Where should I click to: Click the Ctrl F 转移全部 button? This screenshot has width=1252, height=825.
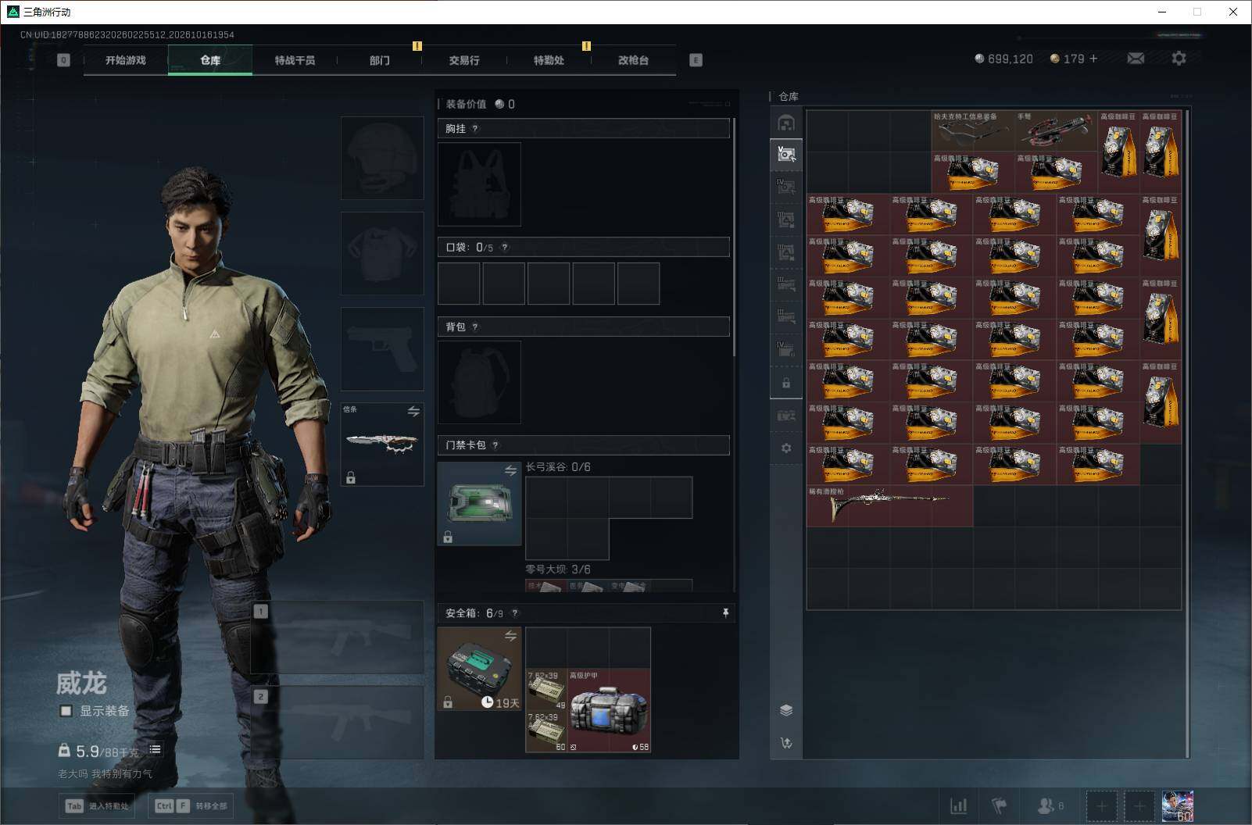click(190, 805)
